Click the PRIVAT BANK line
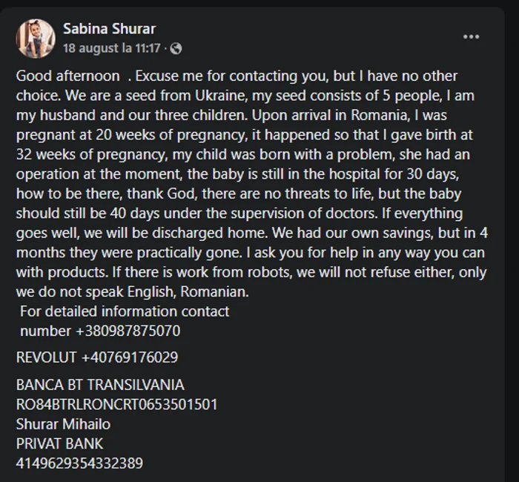This screenshot has width=519, height=482. pyautogui.click(x=59, y=444)
